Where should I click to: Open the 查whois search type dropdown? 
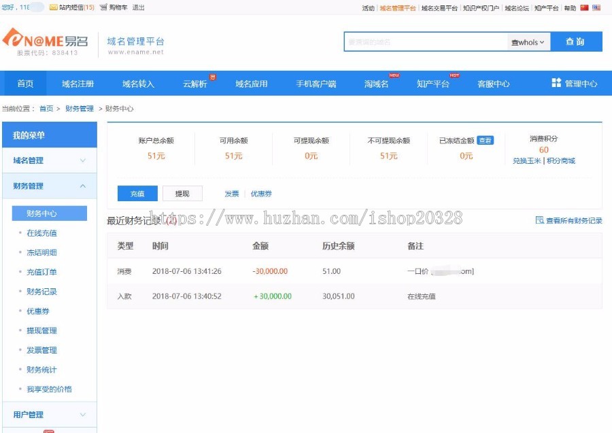coord(528,42)
